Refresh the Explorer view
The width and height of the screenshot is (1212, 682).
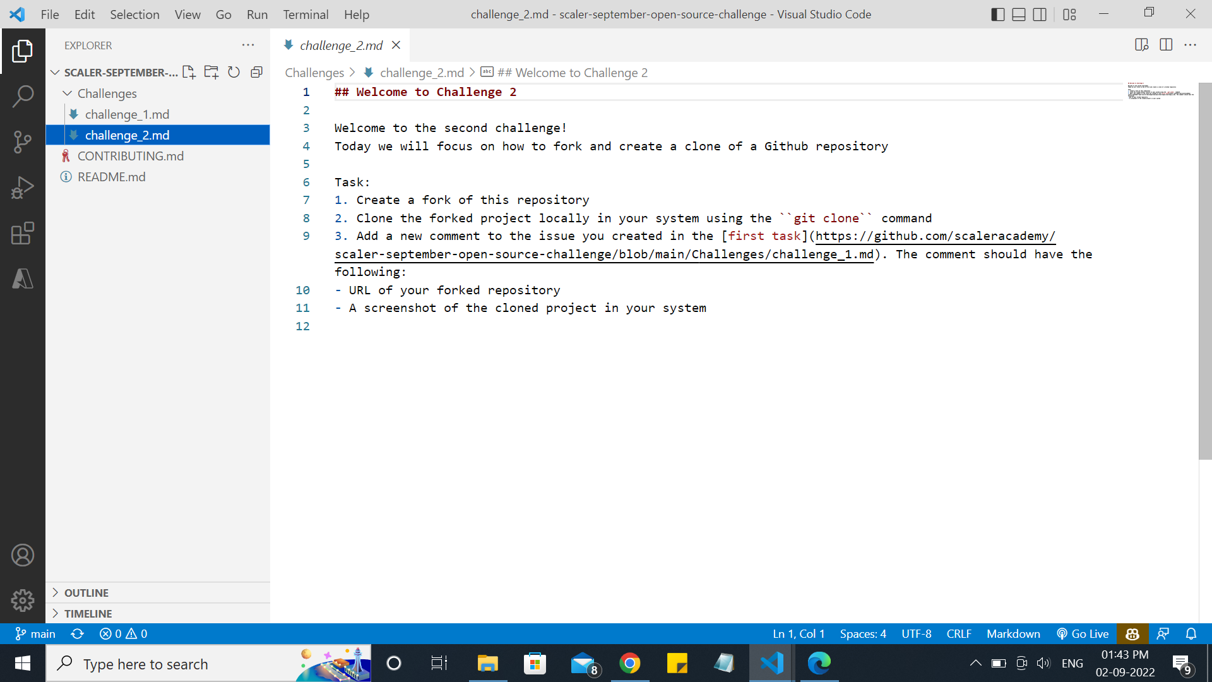pos(234,72)
